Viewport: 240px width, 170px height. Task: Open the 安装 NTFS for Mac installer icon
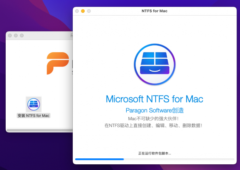click(34, 104)
